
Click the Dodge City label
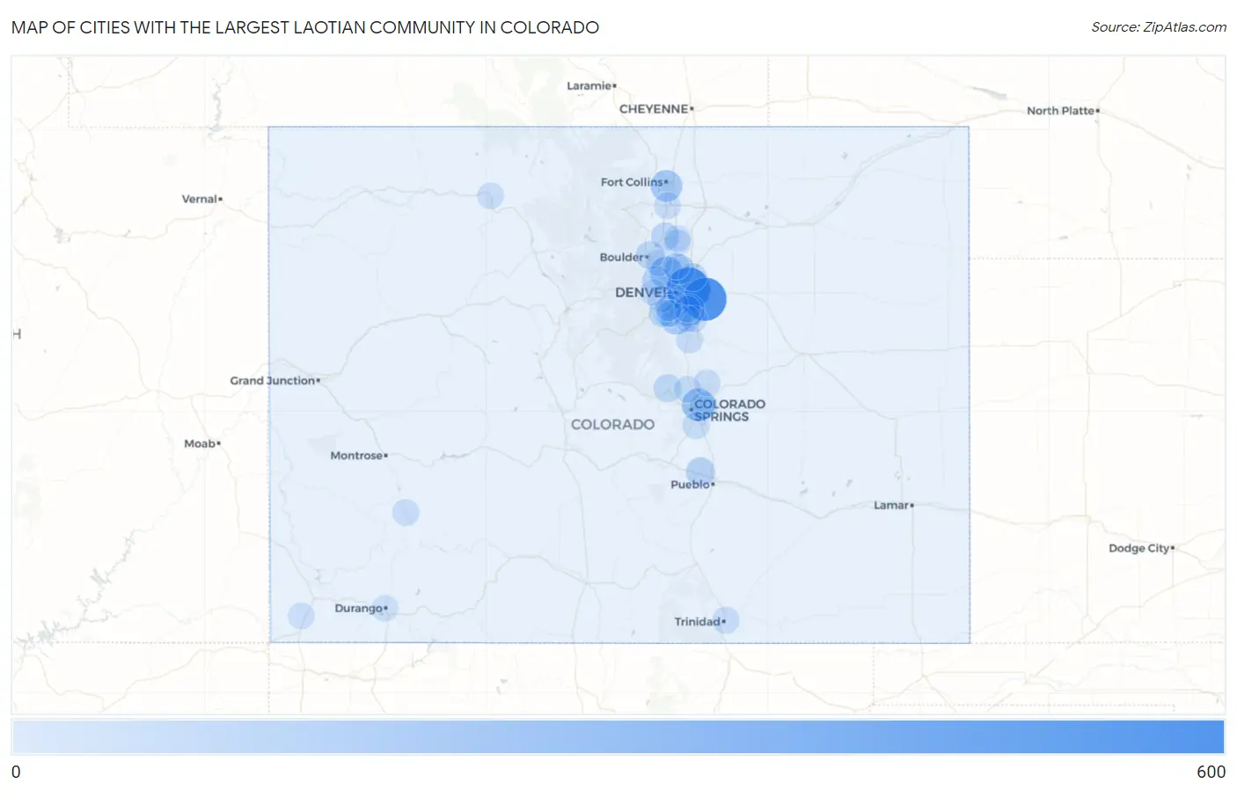pyautogui.click(x=1139, y=548)
